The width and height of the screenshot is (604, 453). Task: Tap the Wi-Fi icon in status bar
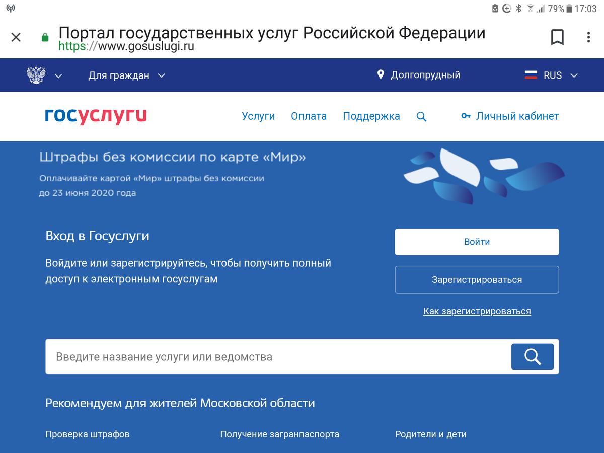click(x=530, y=9)
